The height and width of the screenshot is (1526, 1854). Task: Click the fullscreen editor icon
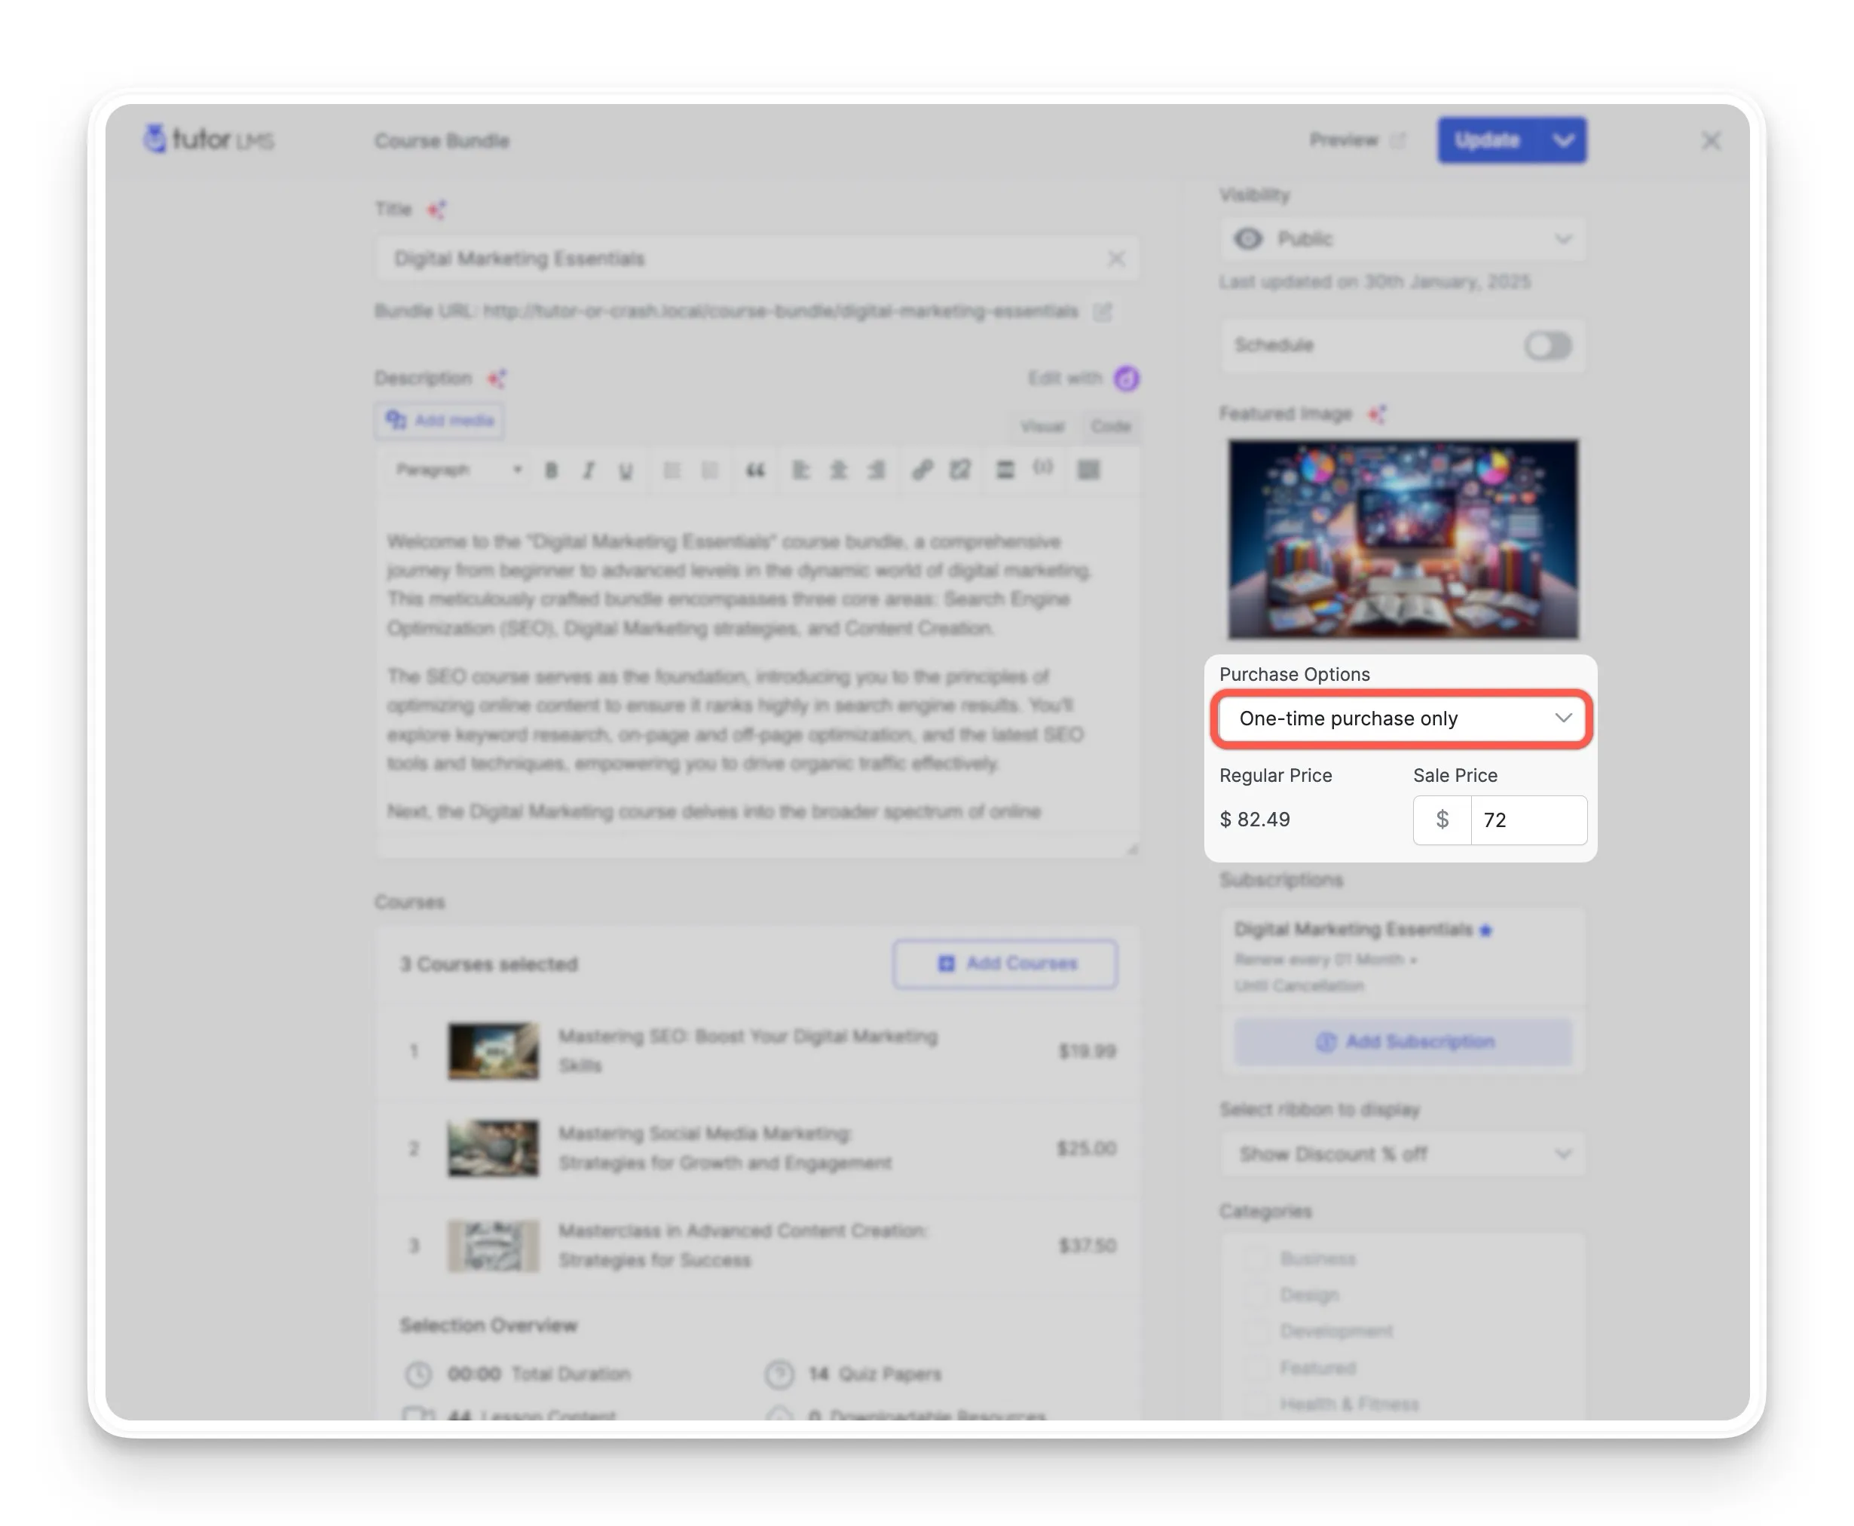point(959,470)
